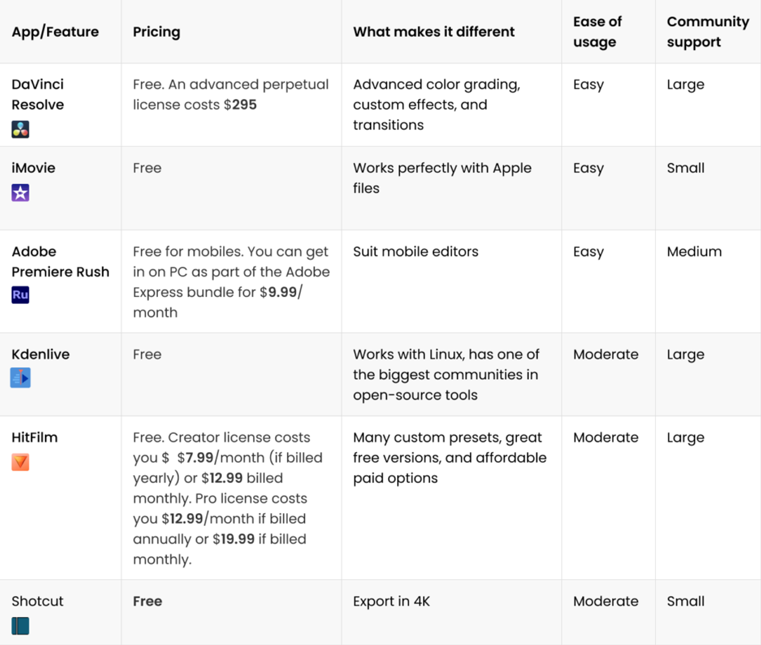Click the Shotcut app name
Viewport: 761px width, 645px height.
coord(37,601)
